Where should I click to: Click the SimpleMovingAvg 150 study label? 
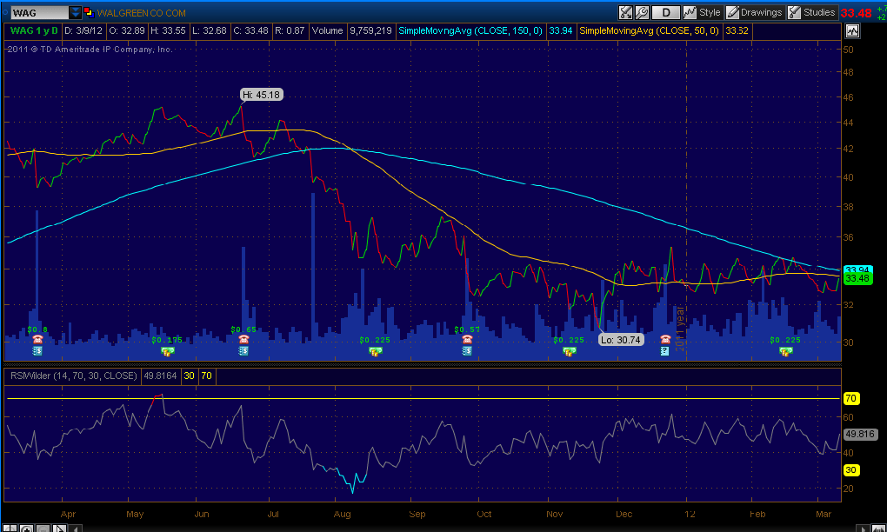click(470, 30)
